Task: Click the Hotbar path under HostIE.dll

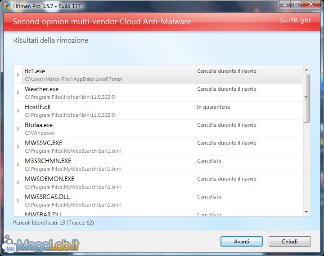Action: point(71,115)
